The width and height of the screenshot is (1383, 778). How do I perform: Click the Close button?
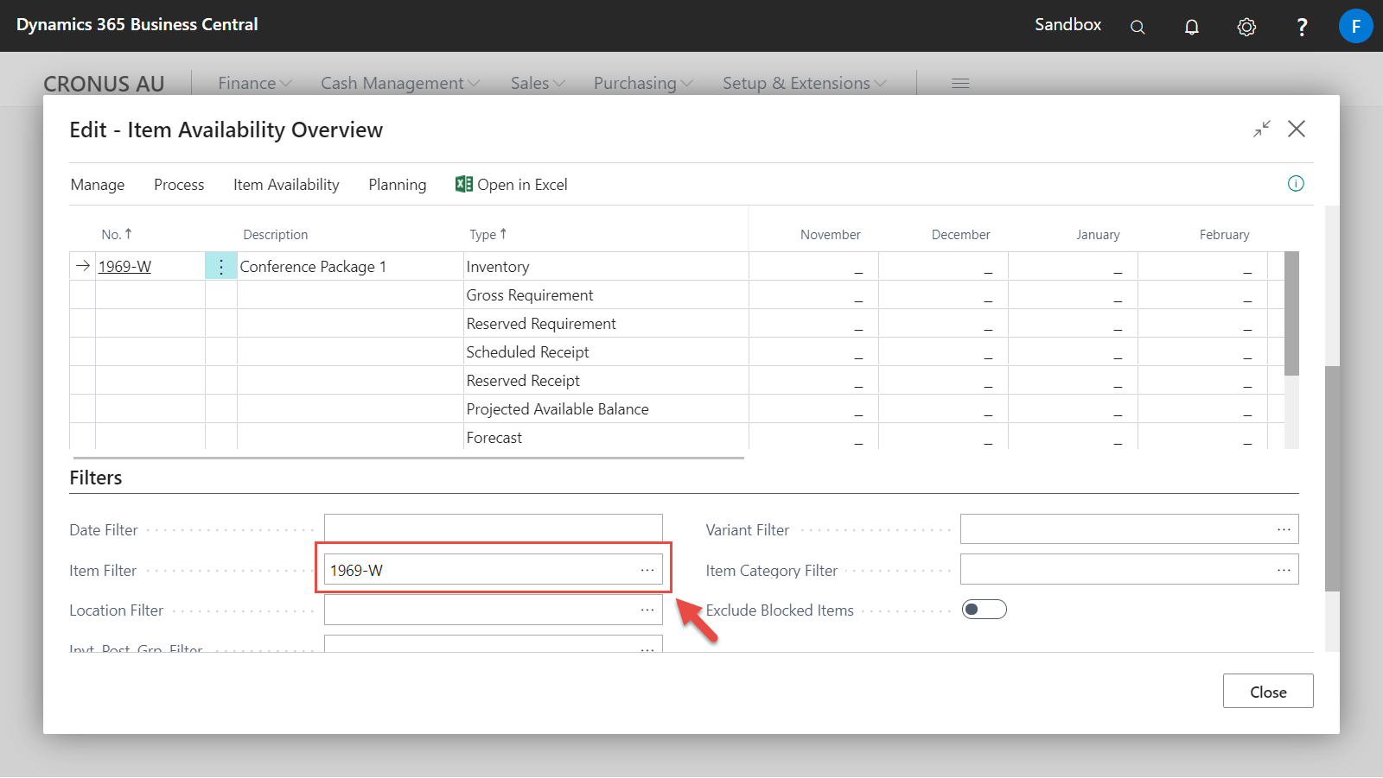click(x=1268, y=691)
